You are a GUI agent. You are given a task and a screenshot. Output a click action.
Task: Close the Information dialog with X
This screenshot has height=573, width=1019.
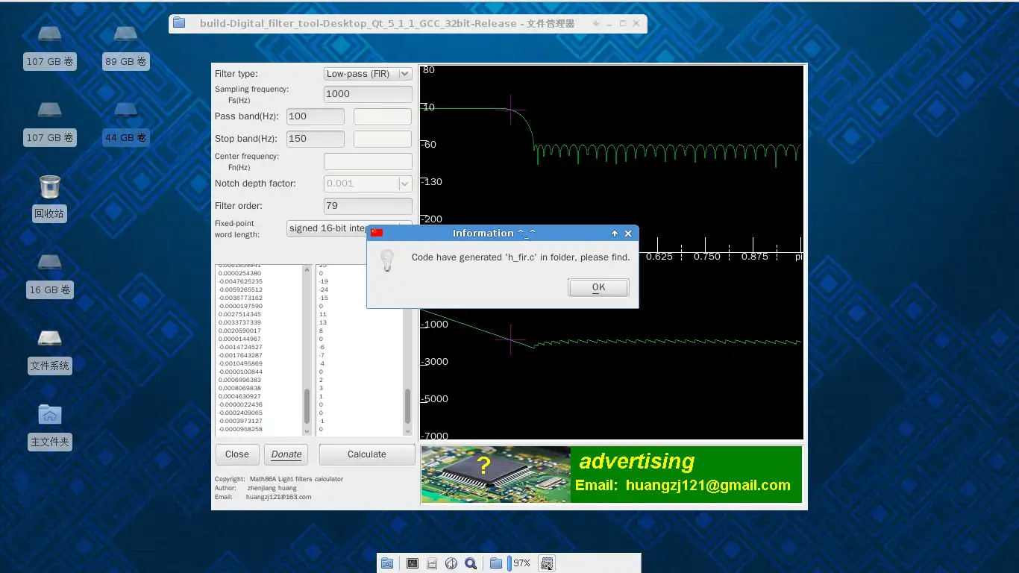point(628,234)
